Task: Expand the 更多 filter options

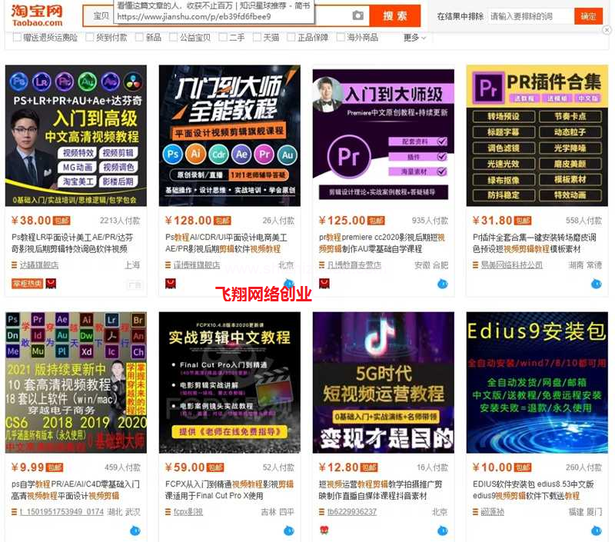Action: point(414,38)
